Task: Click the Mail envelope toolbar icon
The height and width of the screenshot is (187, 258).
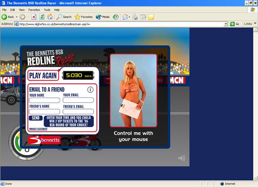Action: [125, 17]
